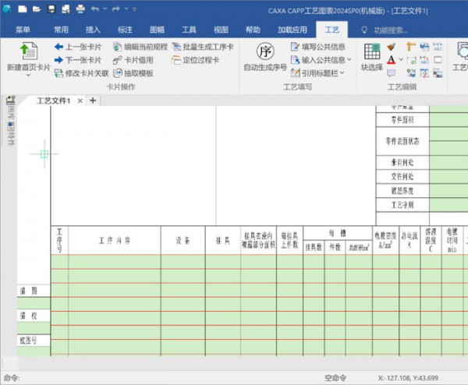Click the Open folder icon in quick access toolbar
Screen dimensions: 468x385
coord(37,9)
